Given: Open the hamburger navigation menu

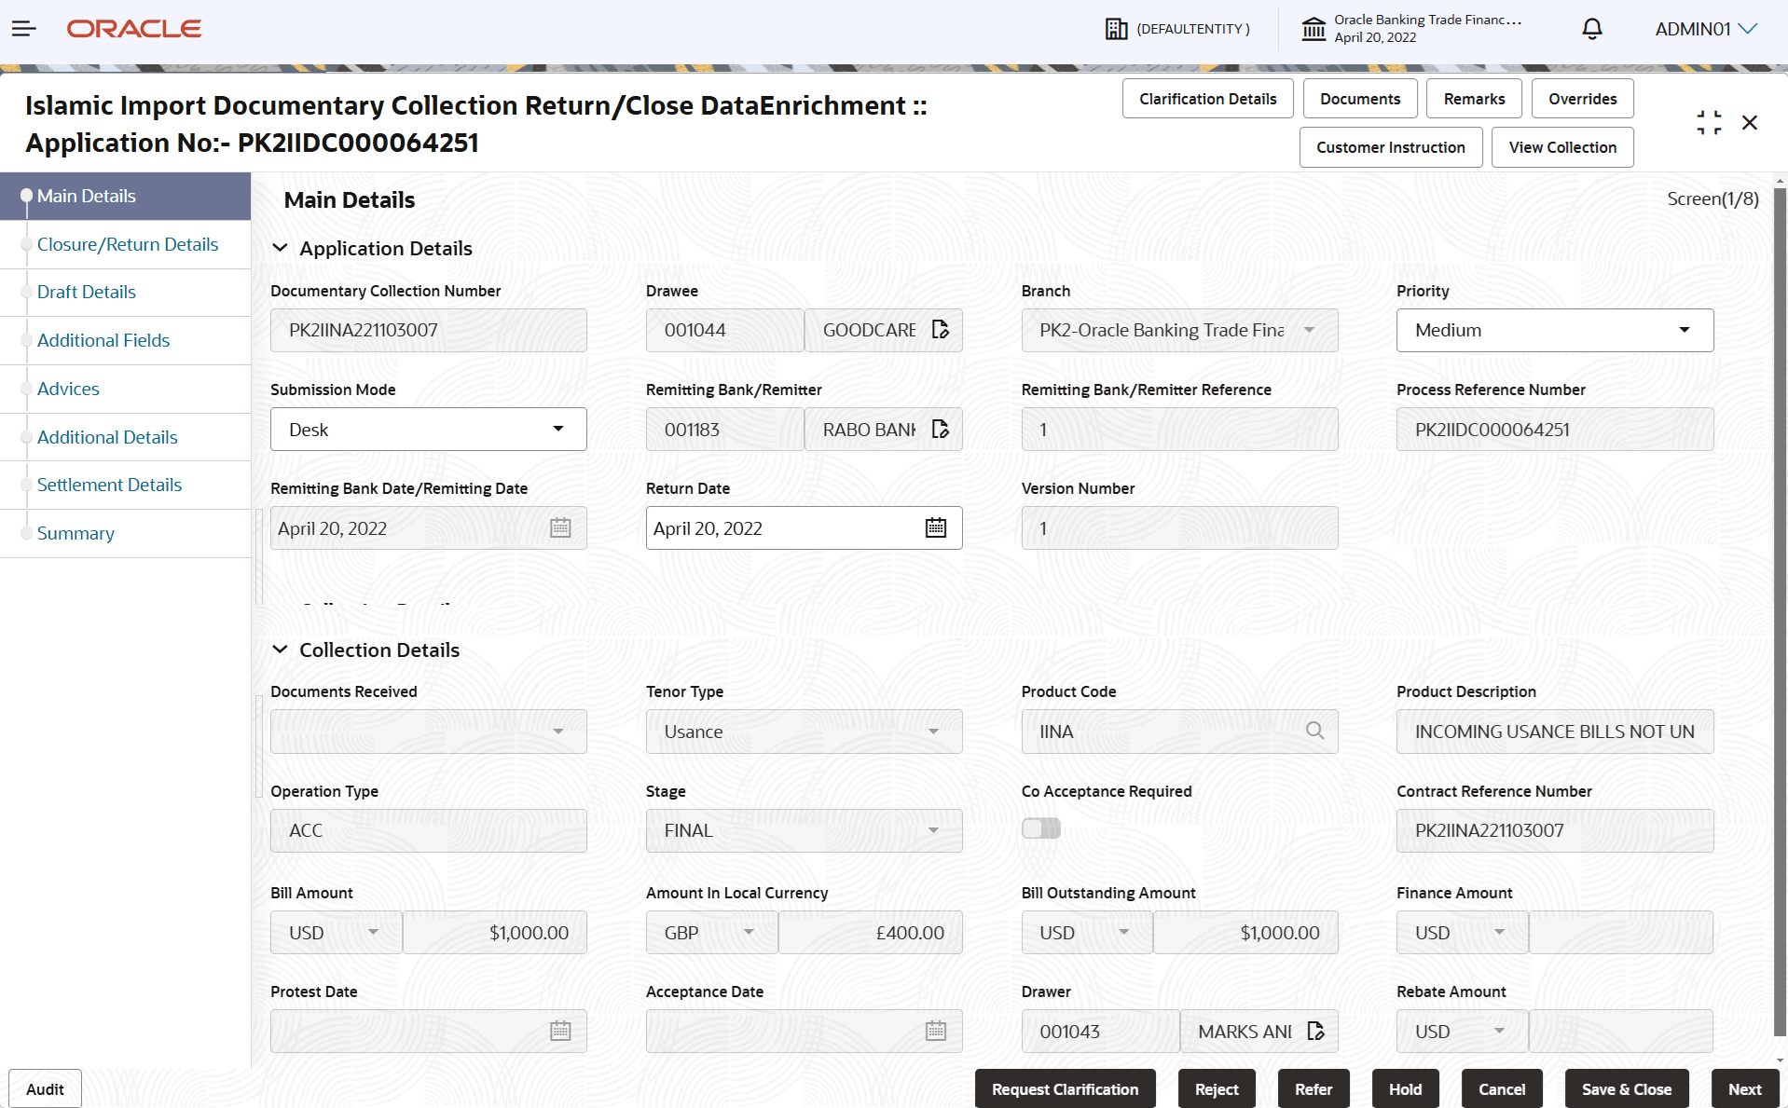Looking at the screenshot, I should [24, 29].
